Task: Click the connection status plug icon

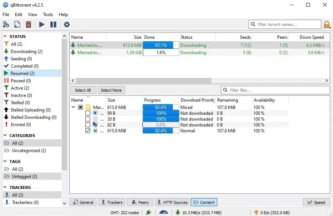Action: click(x=149, y=212)
